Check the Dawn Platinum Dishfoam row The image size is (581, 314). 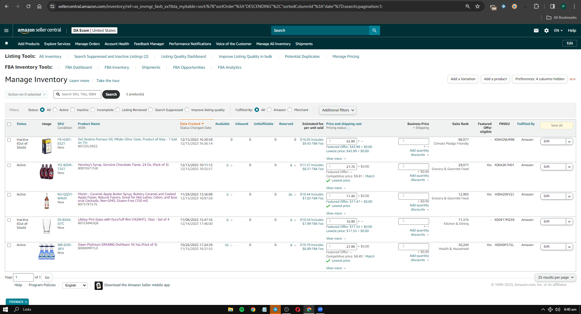[9, 245]
